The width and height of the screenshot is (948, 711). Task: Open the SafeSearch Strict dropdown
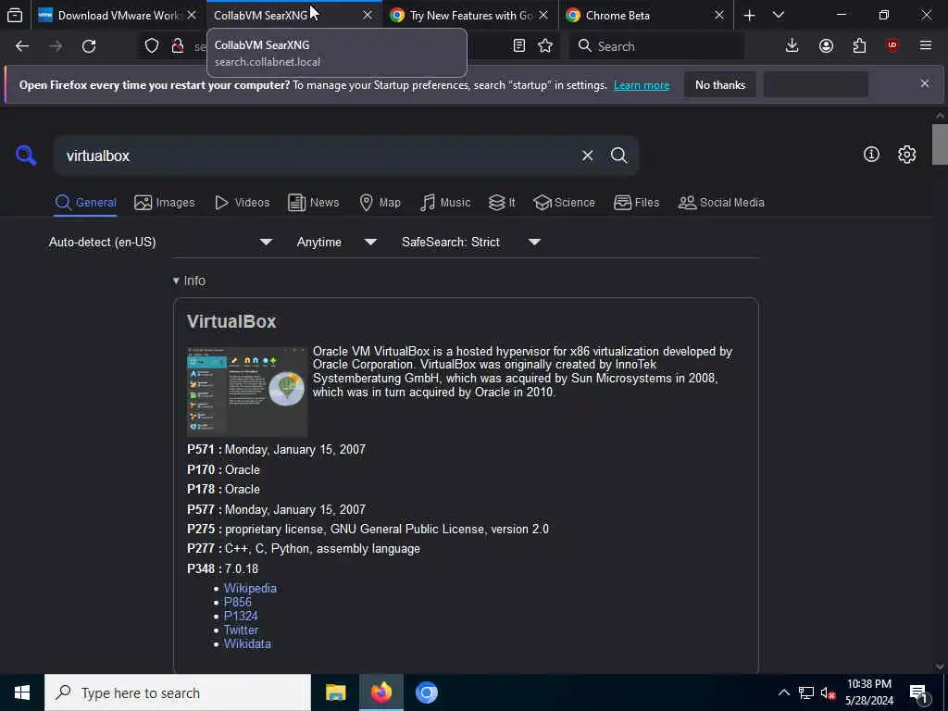pos(471,242)
